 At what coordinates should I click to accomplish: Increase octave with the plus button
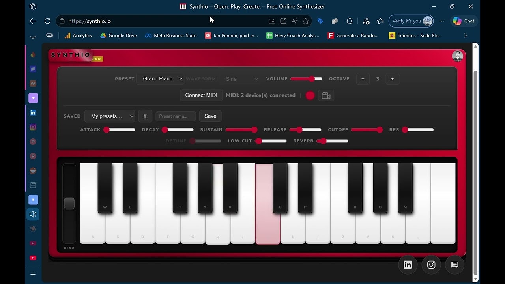point(392,79)
